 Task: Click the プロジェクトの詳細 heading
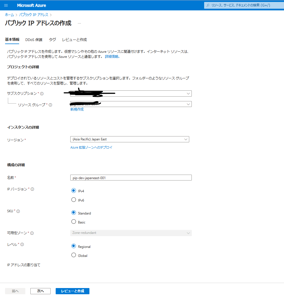(23, 67)
